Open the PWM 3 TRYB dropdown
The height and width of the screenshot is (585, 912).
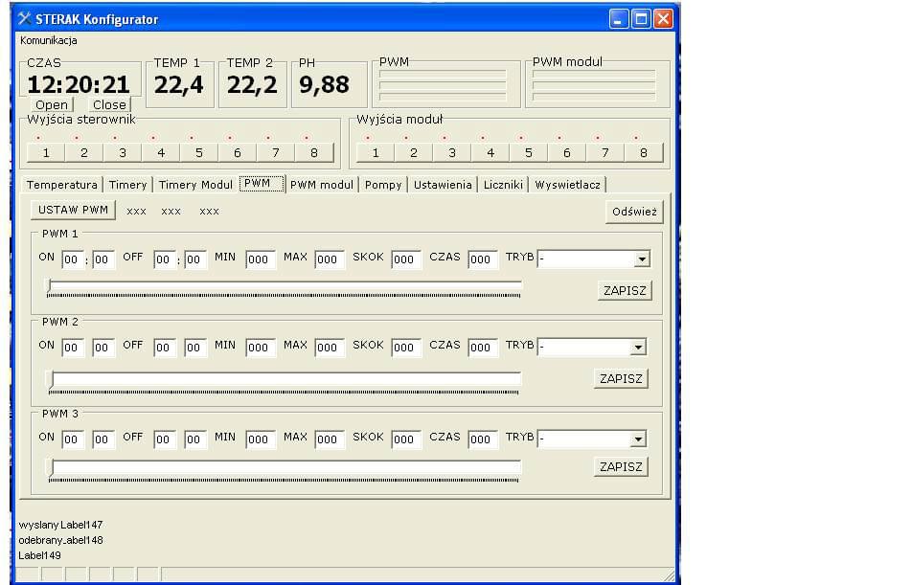pyautogui.click(x=638, y=439)
